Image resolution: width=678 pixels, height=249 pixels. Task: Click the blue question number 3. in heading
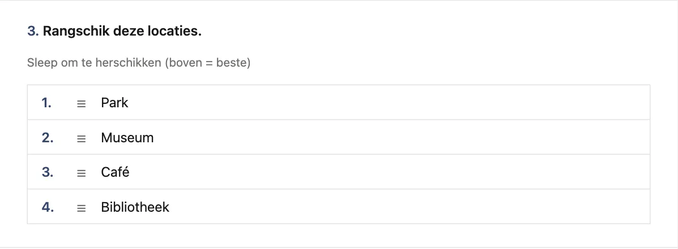[33, 32]
